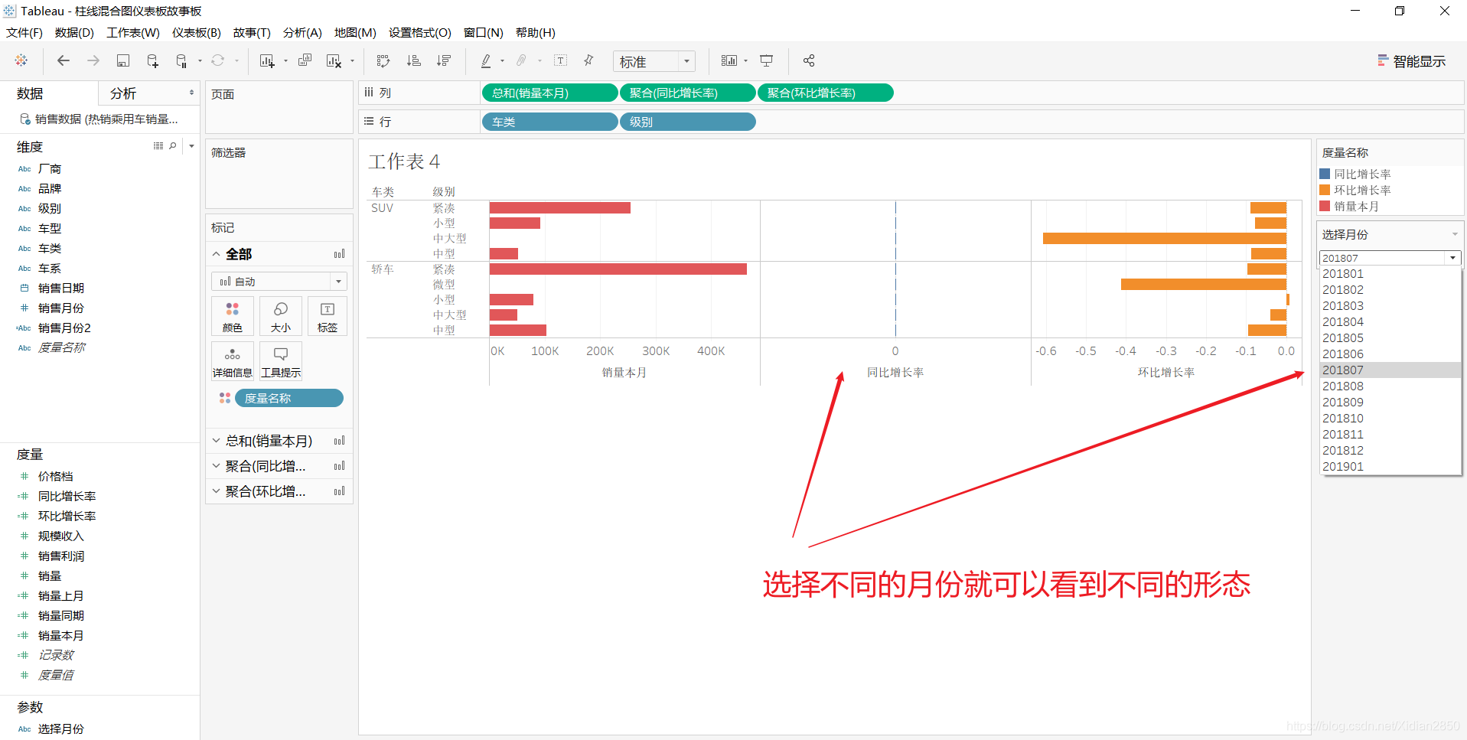Click the show mark labels icon
Viewport: 1467px width, 740px height.
(560, 60)
